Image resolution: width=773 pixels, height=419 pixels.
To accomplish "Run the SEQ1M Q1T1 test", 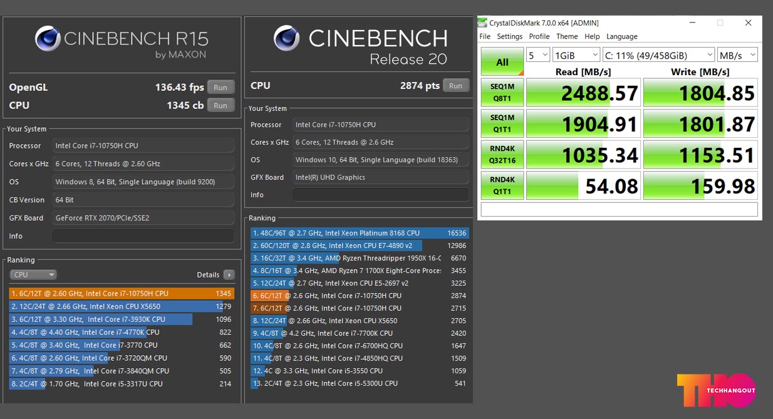I will click(x=502, y=123).
